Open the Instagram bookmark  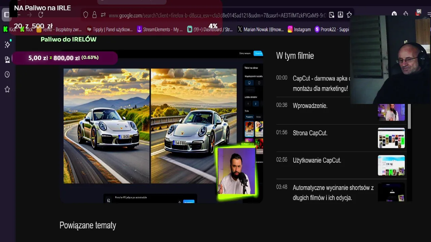click(x=299, y=30)
